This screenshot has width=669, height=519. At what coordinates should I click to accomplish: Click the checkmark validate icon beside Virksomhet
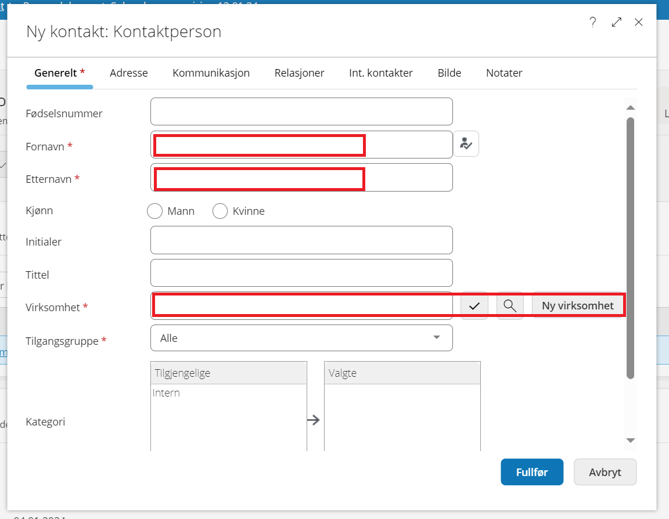[x=474, y=306]
